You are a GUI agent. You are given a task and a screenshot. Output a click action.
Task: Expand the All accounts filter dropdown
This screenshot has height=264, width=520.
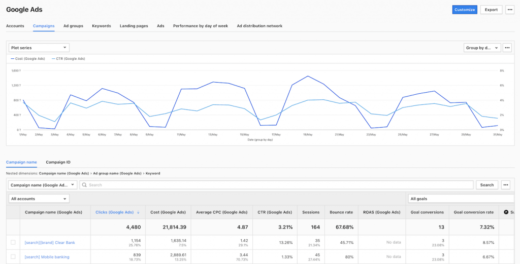(39, 199)
